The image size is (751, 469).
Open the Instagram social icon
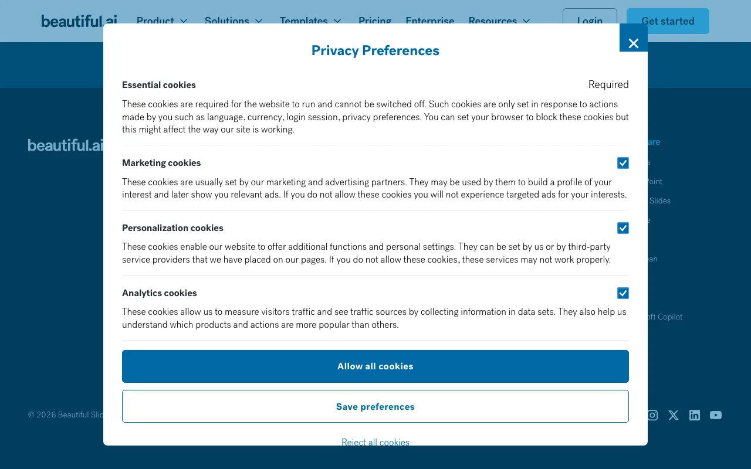tap(652, 415)
